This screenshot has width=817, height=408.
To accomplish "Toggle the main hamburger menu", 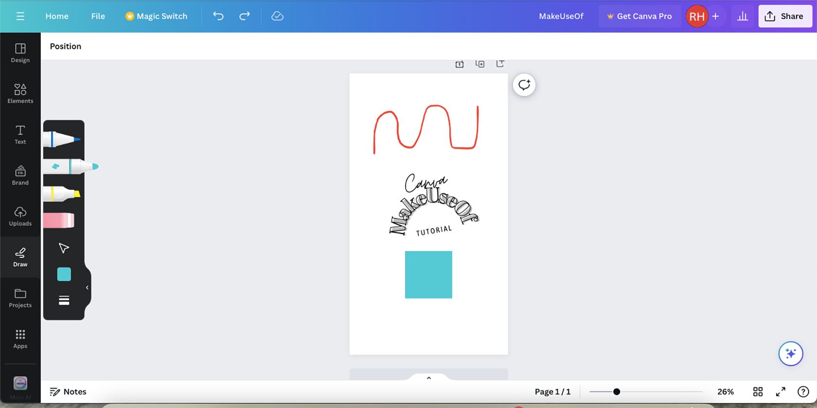I will [20, 16].
